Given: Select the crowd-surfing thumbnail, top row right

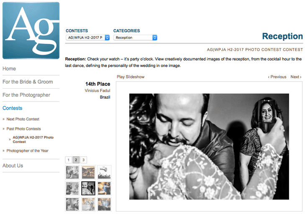Looking at the screenshot, I should tap(104, 172).
